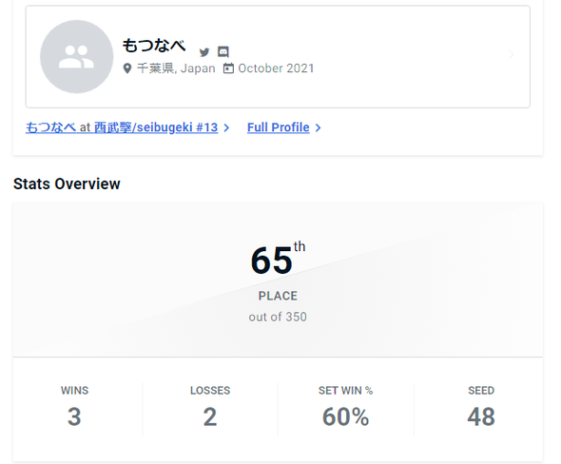The image size is (561, 464).
Task: Open the player's Twitter icon link
Action: click(x=204, y=52)
